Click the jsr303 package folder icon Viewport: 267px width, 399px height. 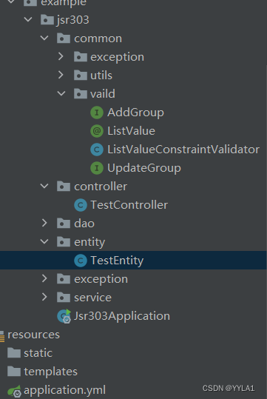click(47, 19)
